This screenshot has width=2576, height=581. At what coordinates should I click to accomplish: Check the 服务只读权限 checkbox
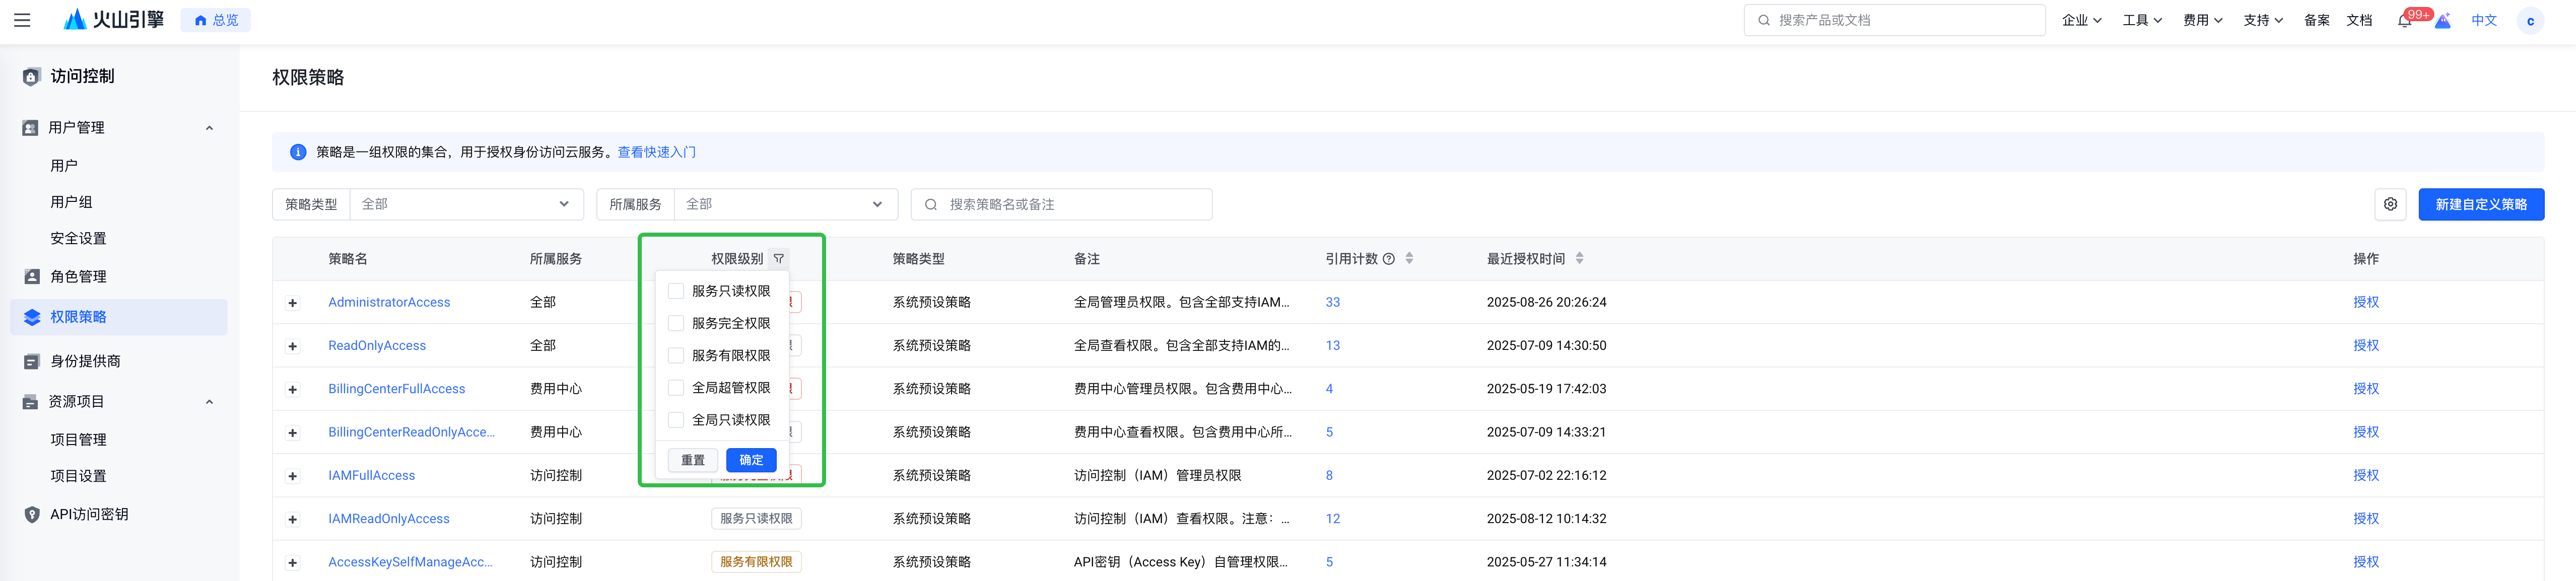tap(676, 291)
